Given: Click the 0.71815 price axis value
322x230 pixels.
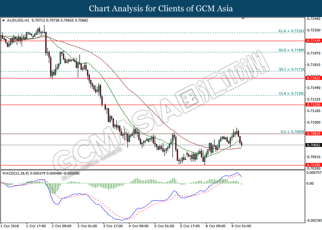Looking at the screenshot, I should coord(314,65).
